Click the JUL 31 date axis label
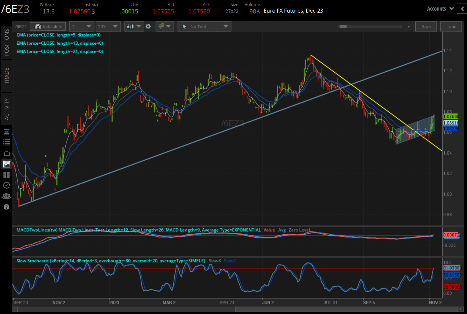467x314 pixels. pyautogui.click(x=330, y=303)
